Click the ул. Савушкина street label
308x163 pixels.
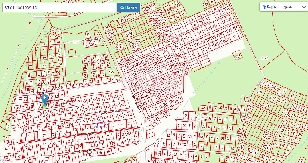click(x=91, y=39)
